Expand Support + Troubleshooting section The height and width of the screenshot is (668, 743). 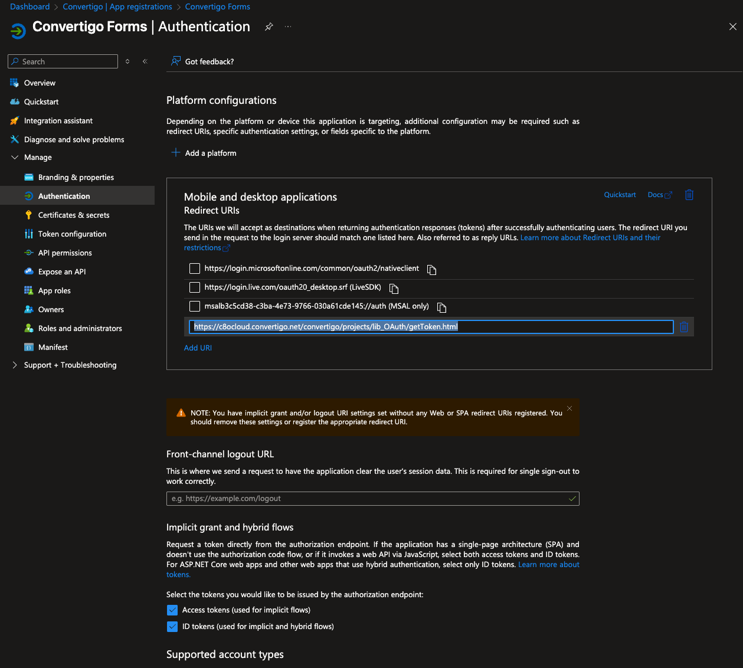click(x=15, y=365)
